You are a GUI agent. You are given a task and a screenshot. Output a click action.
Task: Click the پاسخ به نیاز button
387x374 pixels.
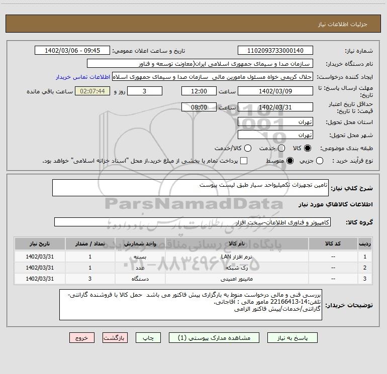coord(292,338)
